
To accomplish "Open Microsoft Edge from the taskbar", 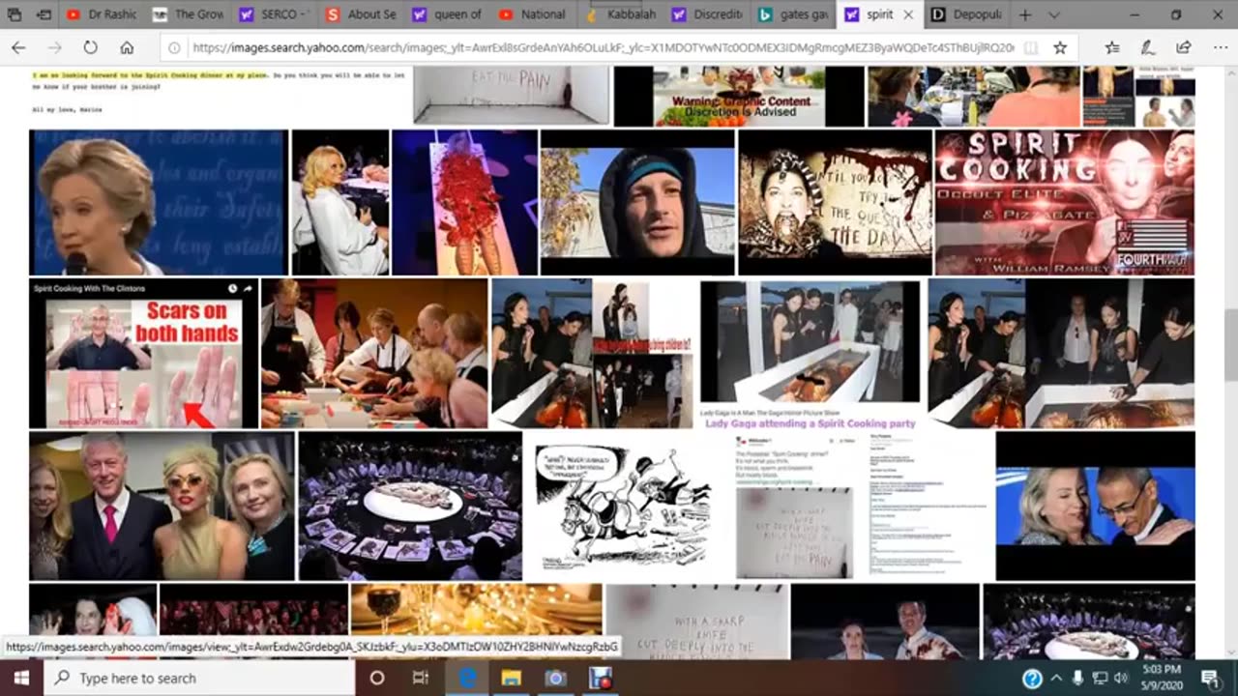I will click(467, 678).
